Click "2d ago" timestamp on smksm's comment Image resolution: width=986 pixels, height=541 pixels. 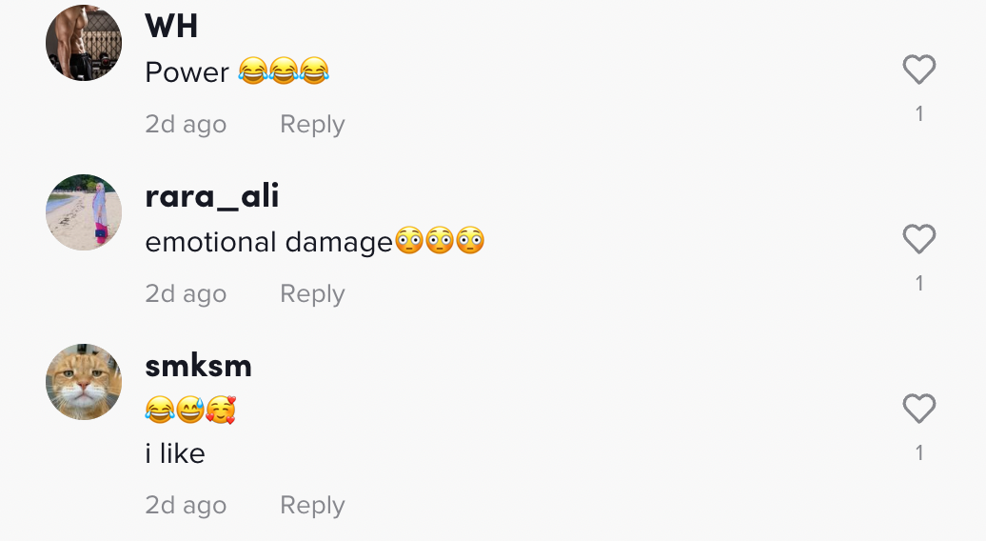pyautogui.click(x=186, y=505)
